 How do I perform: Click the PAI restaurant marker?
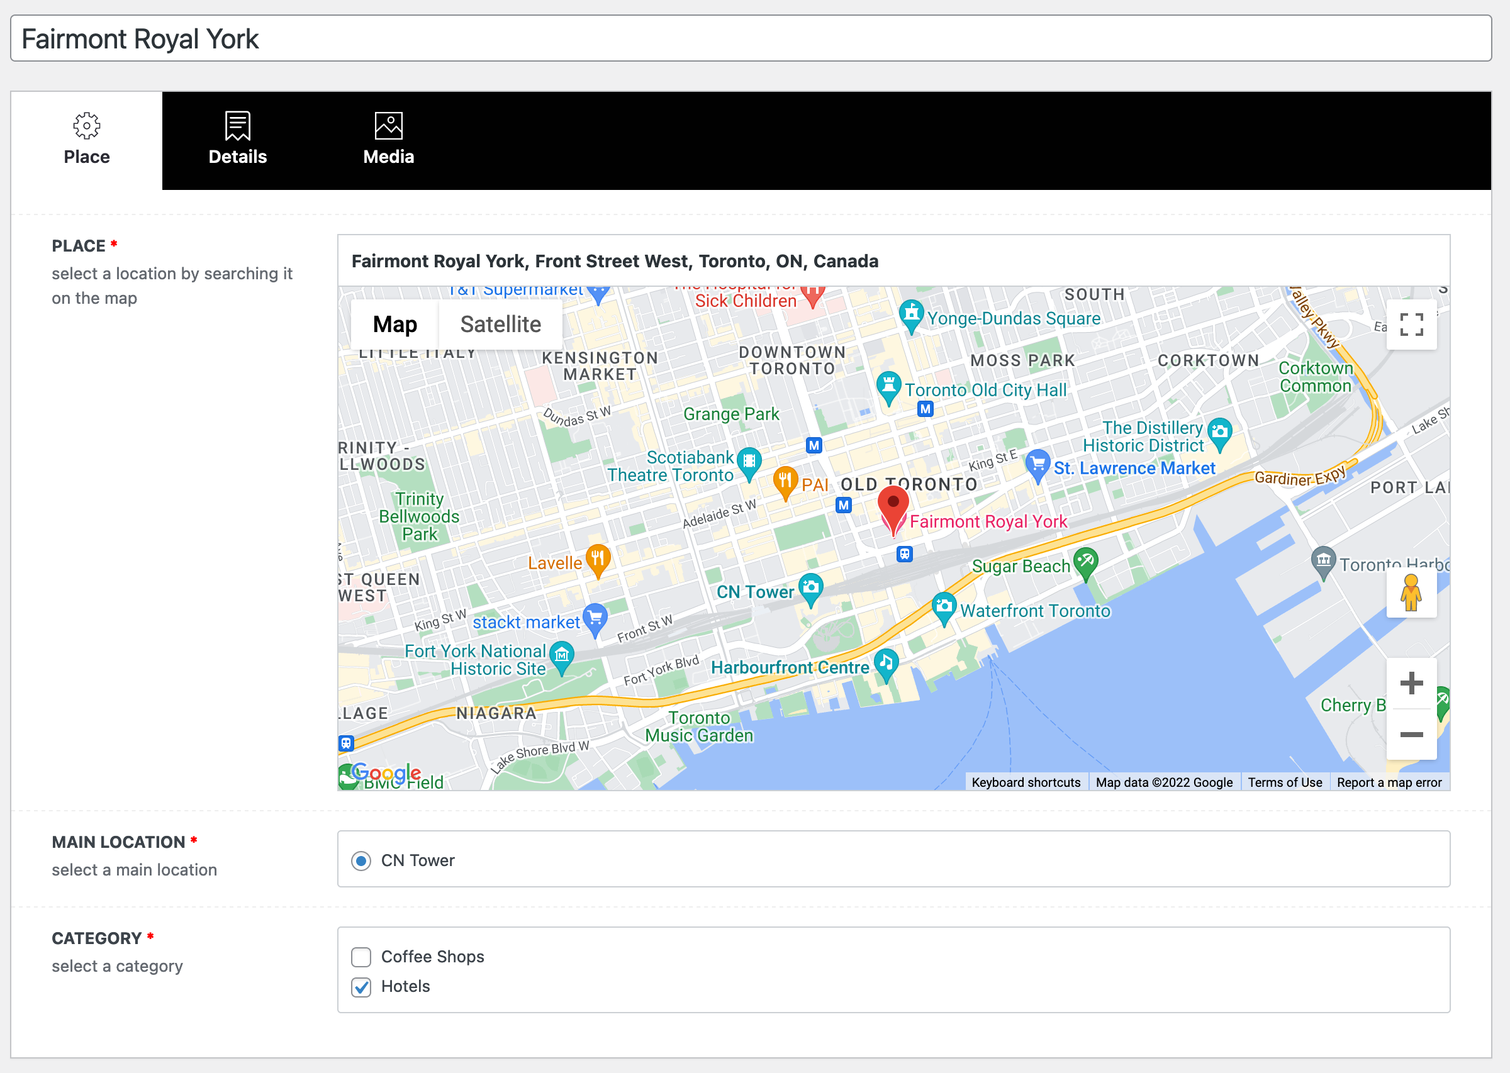pos(785,482)
